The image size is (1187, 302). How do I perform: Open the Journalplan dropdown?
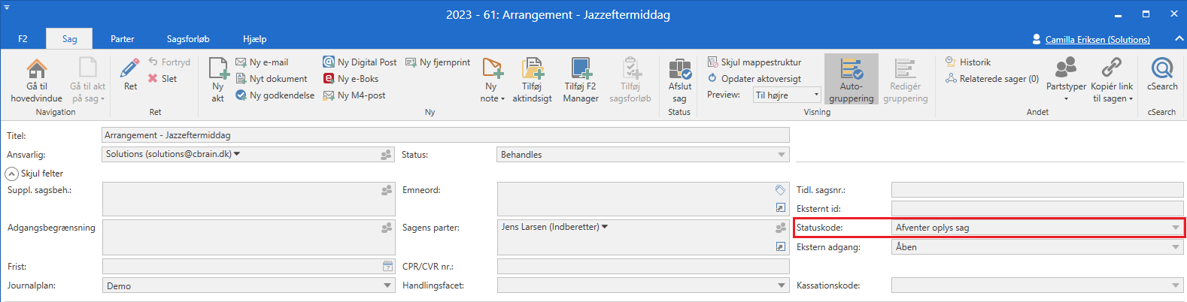point(387,285)
